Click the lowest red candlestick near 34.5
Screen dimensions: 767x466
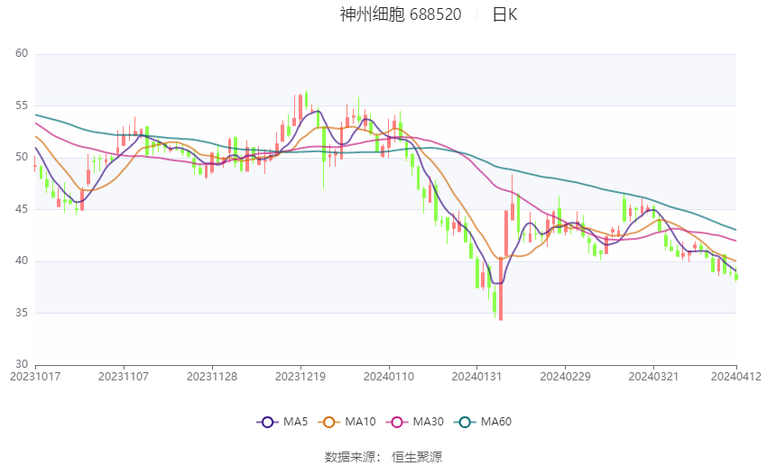coord(501,288)
